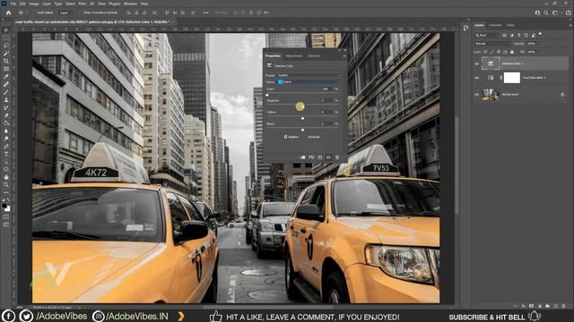Select the Crop tool
The width and height of the screenshot is (574, 322).
pos(6,61)
